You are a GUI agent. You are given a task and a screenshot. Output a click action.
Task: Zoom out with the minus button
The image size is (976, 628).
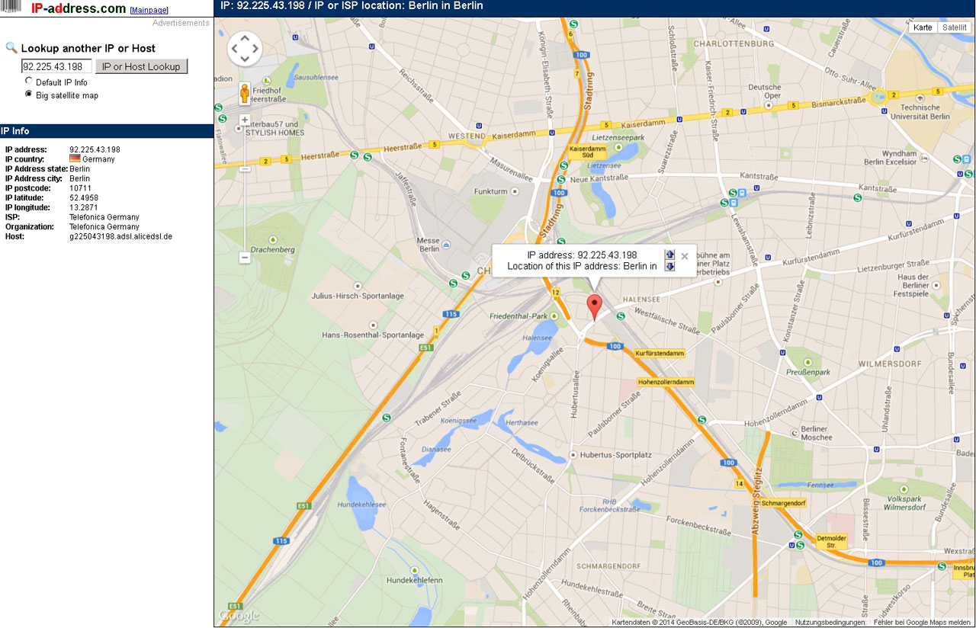tap(245, 258)
